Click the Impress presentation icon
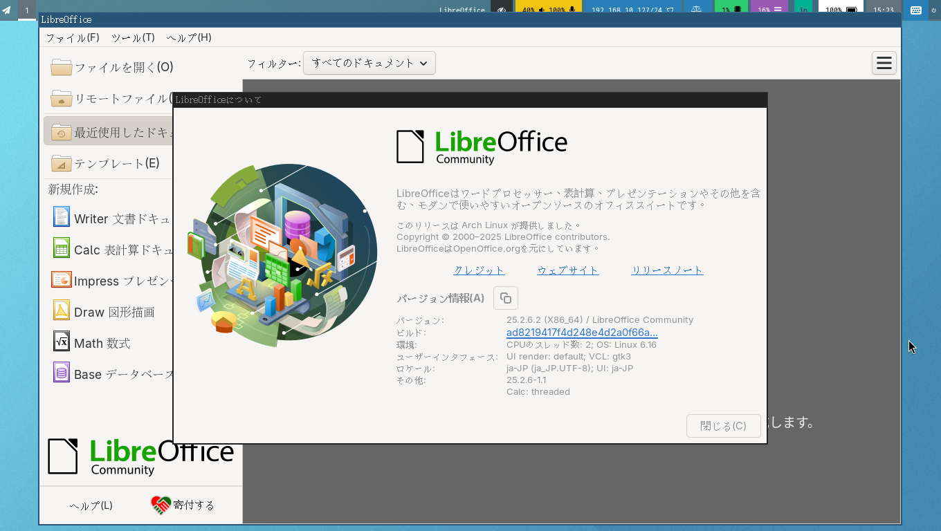This screenshot has height=531, width=941. click(62, 280)
